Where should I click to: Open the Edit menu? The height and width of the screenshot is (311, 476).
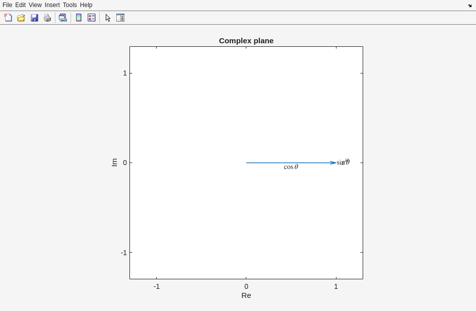click(x=20, y=5)
